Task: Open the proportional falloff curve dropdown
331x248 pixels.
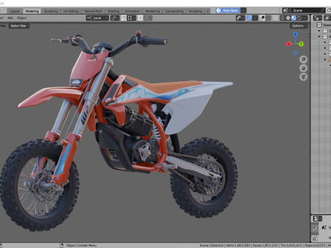Action: pos(148,18)
